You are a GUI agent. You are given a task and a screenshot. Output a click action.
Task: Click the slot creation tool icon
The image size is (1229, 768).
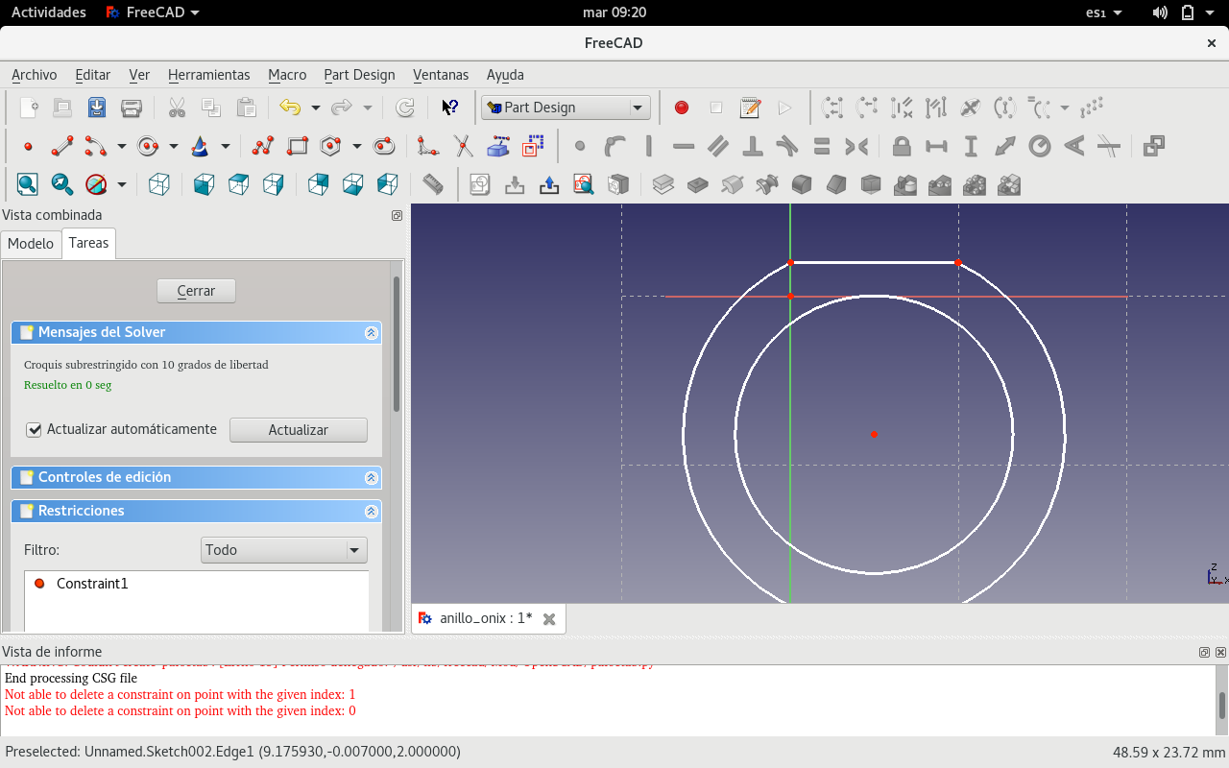pyautogui.click(x=384, y=147)
